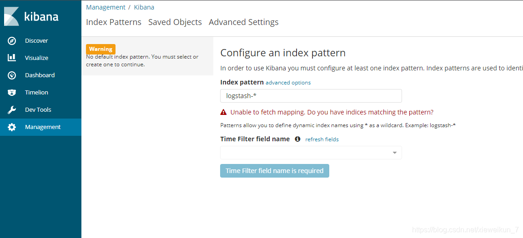Click the Time Filter field name is required button
523x238 pixels.
275,171
